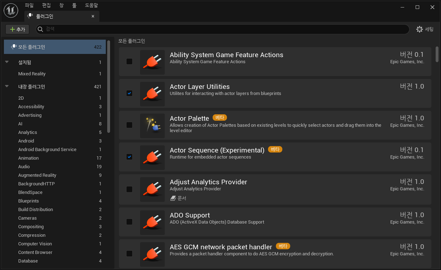Select the 모든 플러그인 category

pyautogui.click(x=55, y=47)
